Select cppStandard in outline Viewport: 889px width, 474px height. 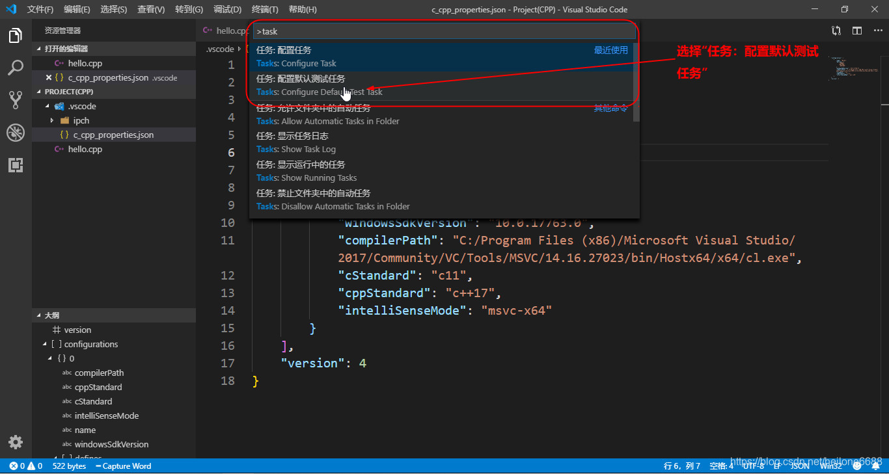[x=98, y=387]
